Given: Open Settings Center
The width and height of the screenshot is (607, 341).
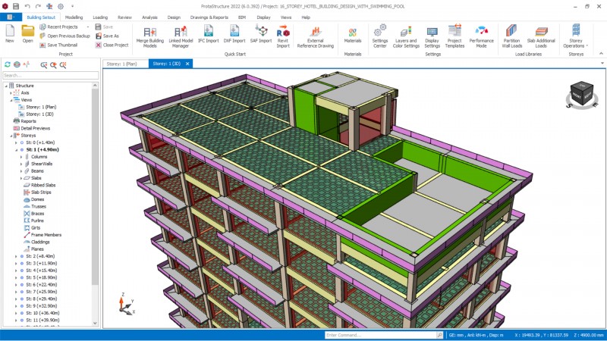Looking at the screenshot, I should (380, 36).
